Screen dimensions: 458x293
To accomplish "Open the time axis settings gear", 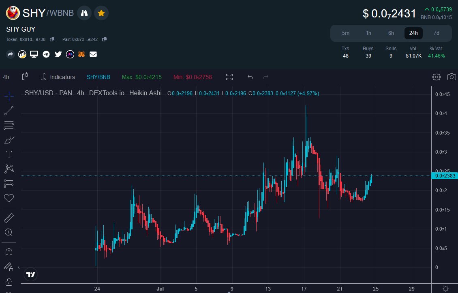I will (x=445, y=289).
